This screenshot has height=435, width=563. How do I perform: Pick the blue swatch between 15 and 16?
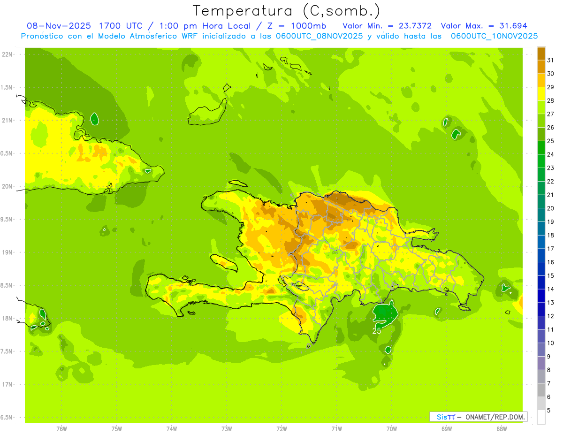(x=541, y=269)
